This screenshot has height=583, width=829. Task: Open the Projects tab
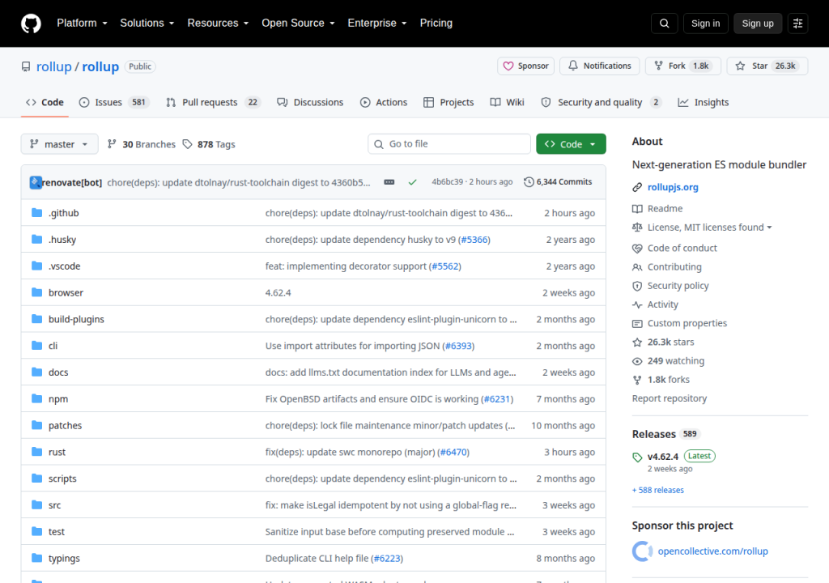[x=449, y=102]
